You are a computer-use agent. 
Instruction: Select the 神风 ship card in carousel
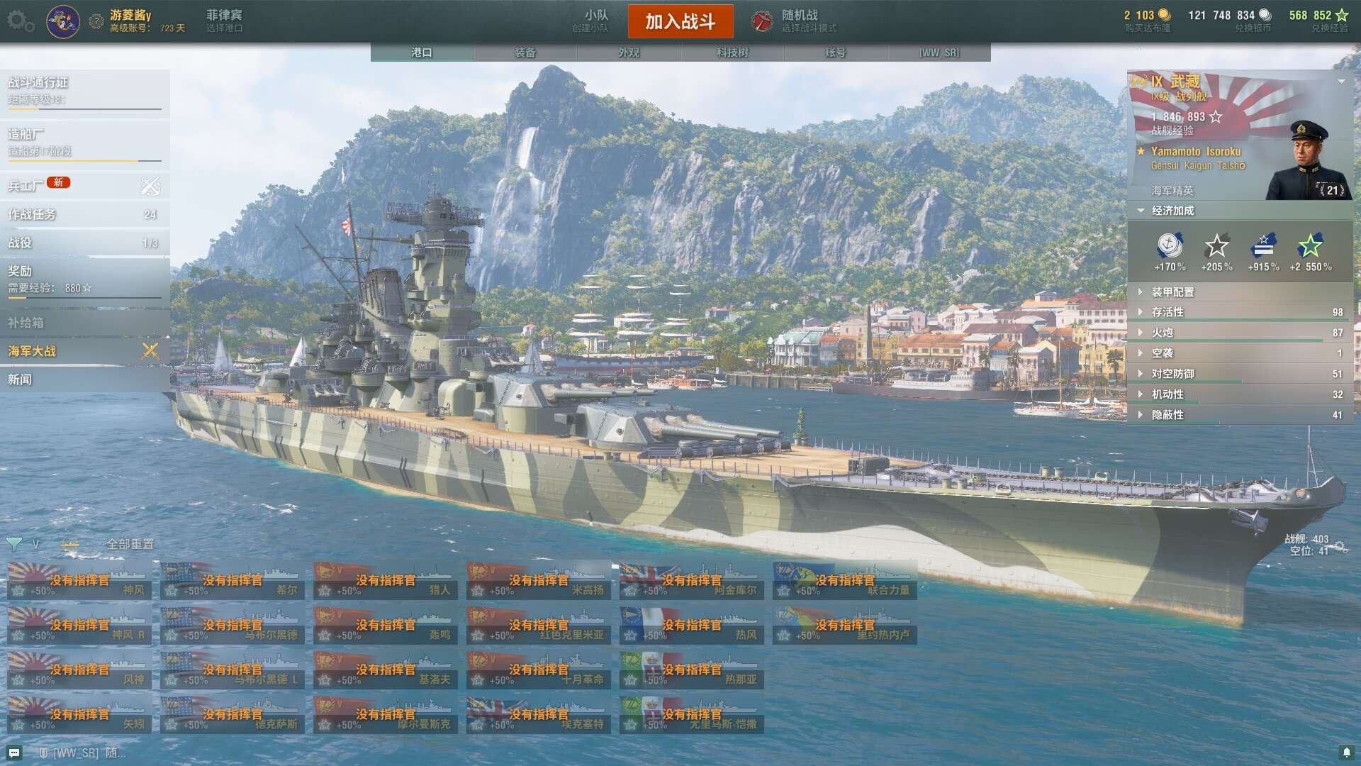click(79, 581)
